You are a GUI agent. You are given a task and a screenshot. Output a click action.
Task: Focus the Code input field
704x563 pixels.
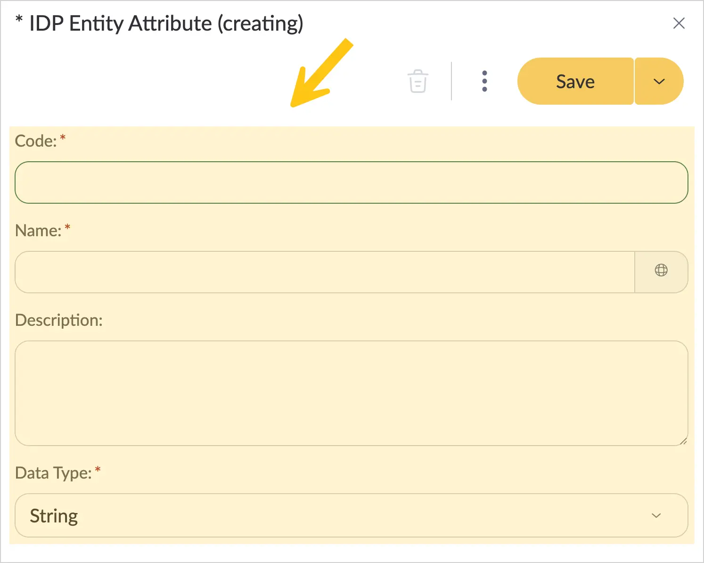[x=352, y=182]
